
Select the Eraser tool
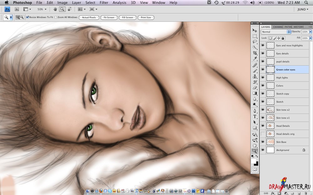click(x=255, y=88)
